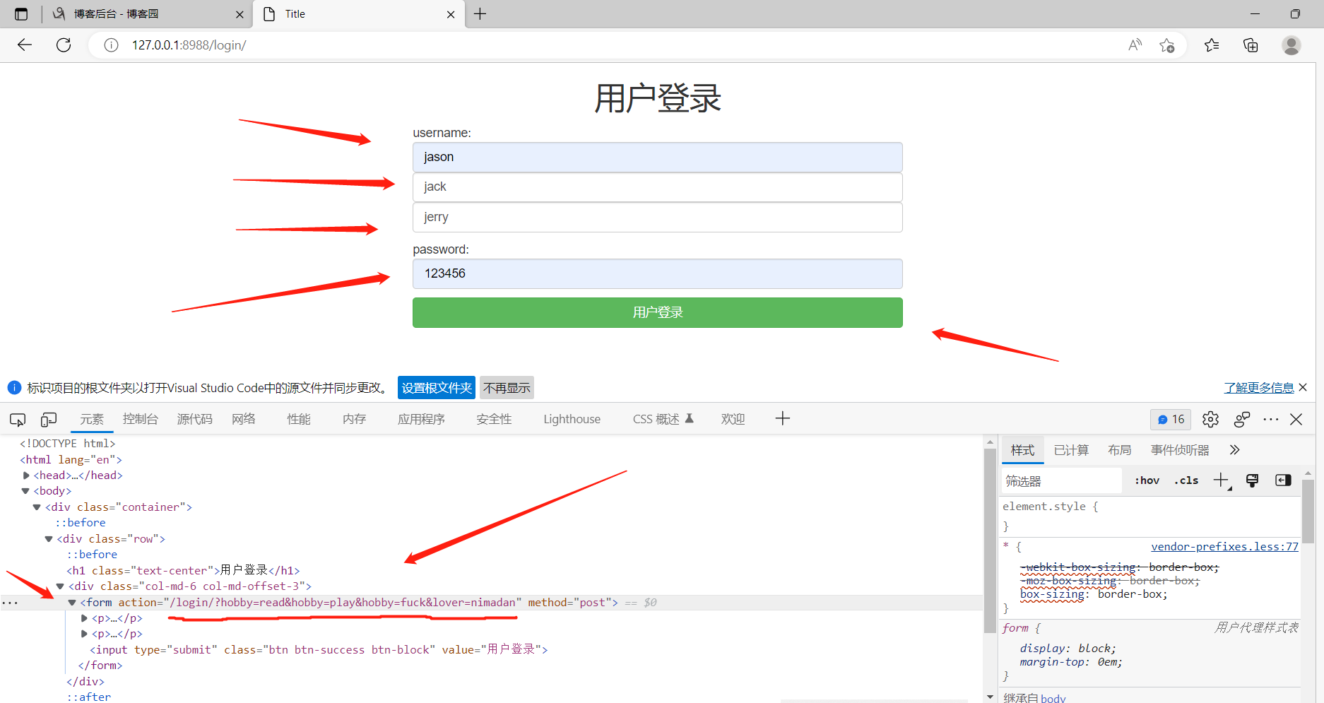The image size is (1324, 703).
Task: Open the tab actions menu icon
Action: click(21, 14)
